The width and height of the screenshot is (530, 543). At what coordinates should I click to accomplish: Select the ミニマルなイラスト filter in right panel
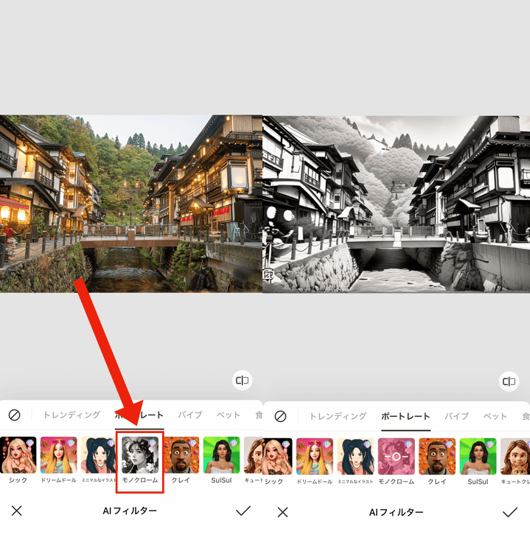pyautogui.click(x=355, y=456)
